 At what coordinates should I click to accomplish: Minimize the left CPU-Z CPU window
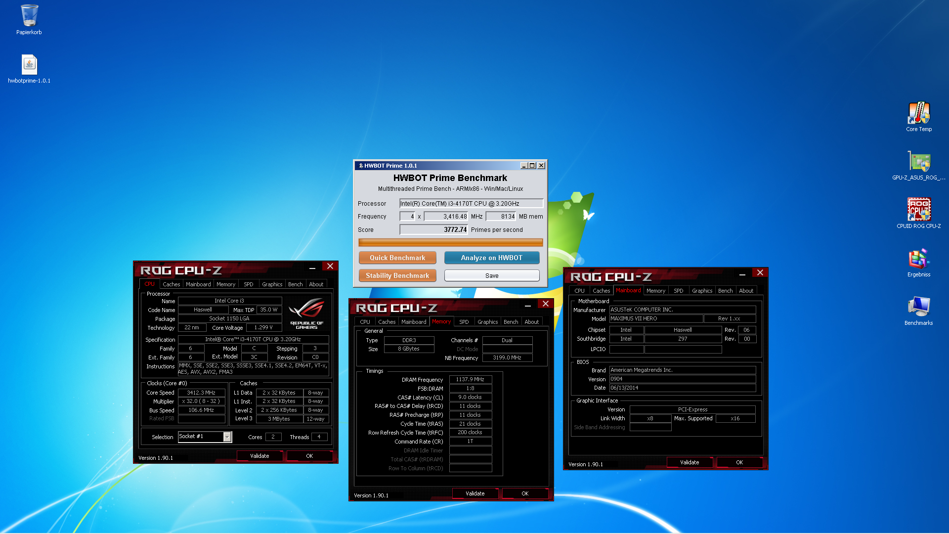[x=312, y=267]
